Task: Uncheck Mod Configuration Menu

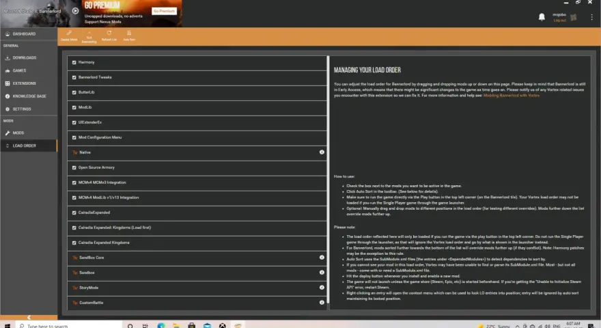Action: [74, 137]
